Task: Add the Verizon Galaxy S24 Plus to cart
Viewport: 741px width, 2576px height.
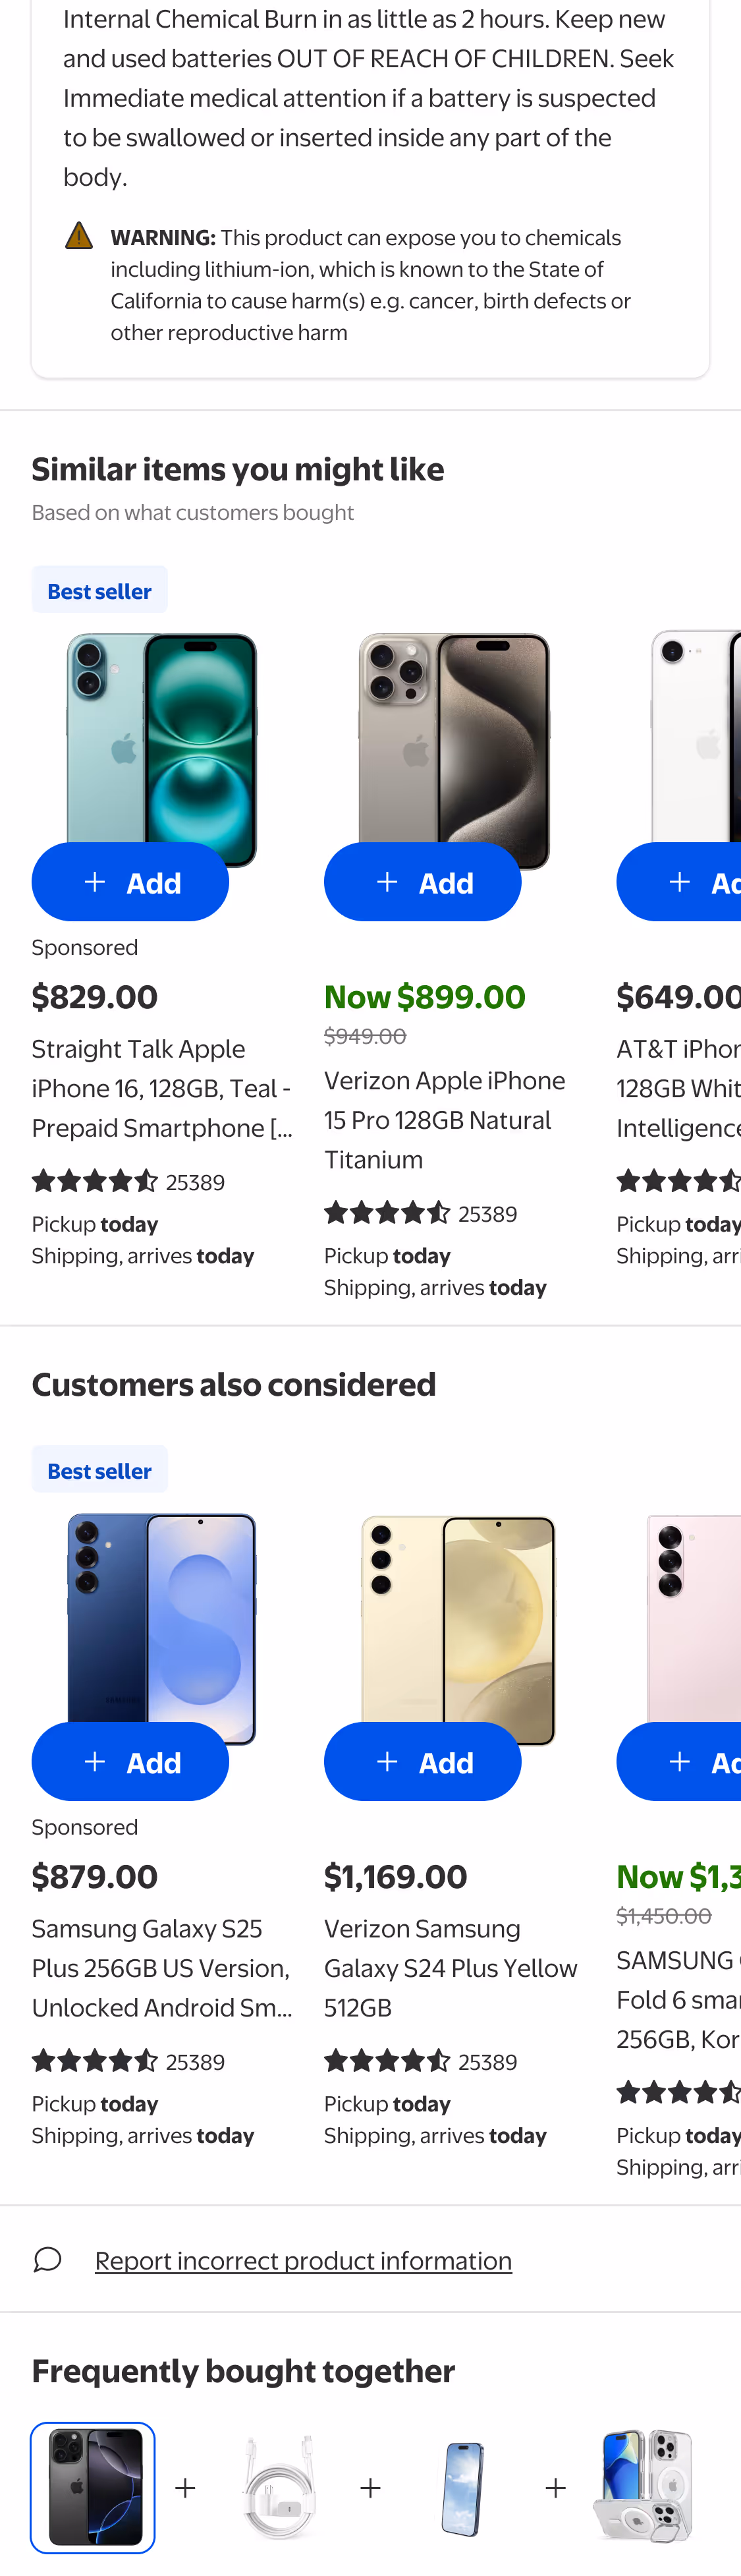Action: point(421,1761)
